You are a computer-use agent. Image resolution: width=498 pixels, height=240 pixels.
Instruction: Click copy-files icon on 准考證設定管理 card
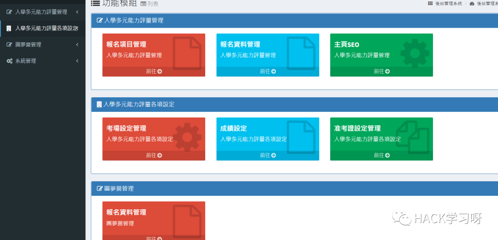pyautogui.click(x=413, y=137)
